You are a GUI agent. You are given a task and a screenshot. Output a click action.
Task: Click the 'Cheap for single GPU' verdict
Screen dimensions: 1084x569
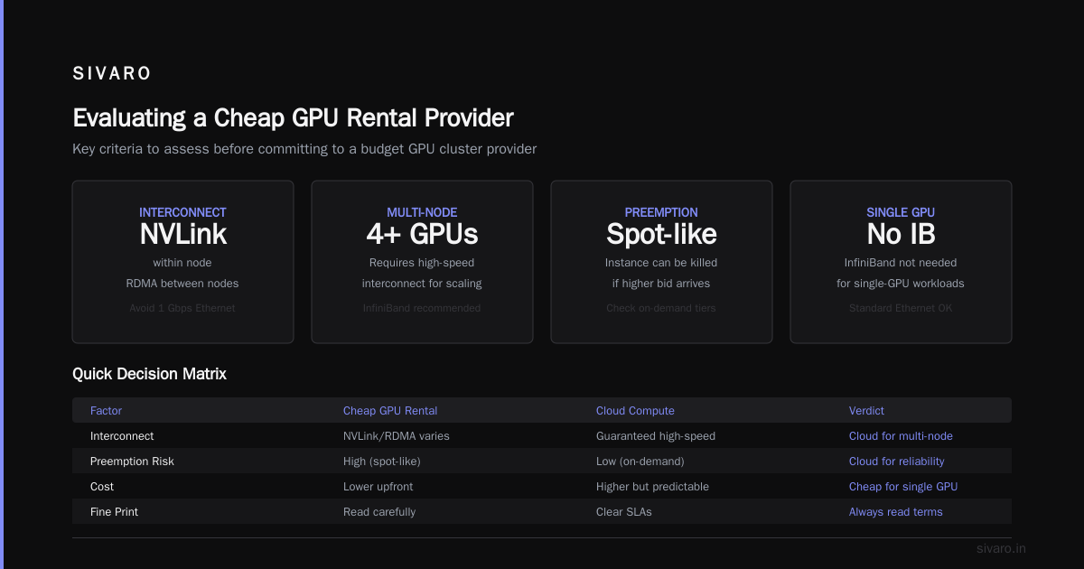(x=903, y=487)
